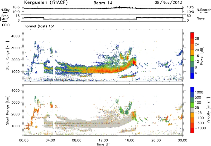Click the red swatch at bottom of Velocity colorbar
Viewport: 211px width, 146px height.
click(192, 130)
